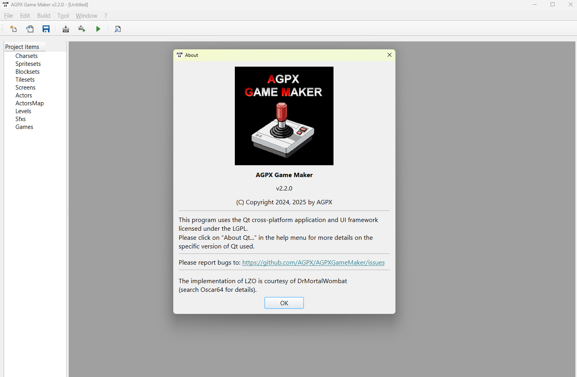Image resolution: width=577 pixels, height=377 pixels.
Task: Click the Project Items panel header
Action: pos(25,47)
